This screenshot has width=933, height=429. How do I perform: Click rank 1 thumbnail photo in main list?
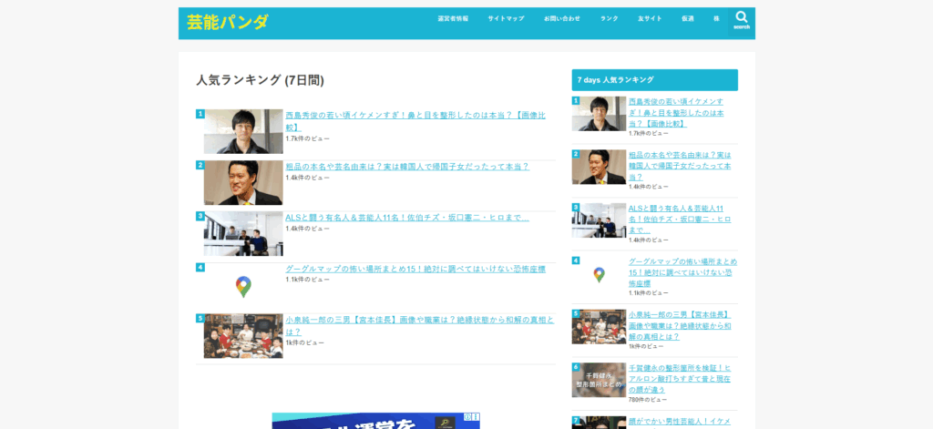pyautogui.click(x=243, y=131)
